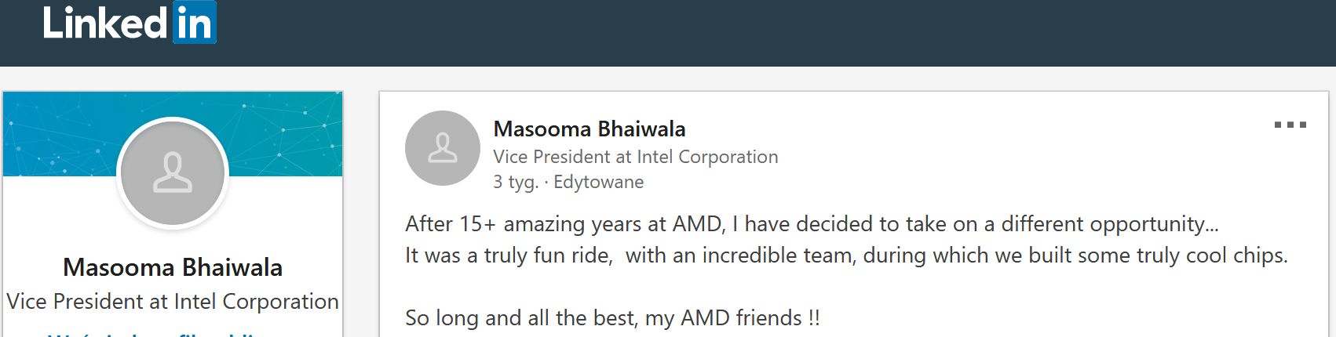Click the sidebar 'Vice President at Intel Corporation' headline
Screen dimensions: 1336x337
(173, 302)
